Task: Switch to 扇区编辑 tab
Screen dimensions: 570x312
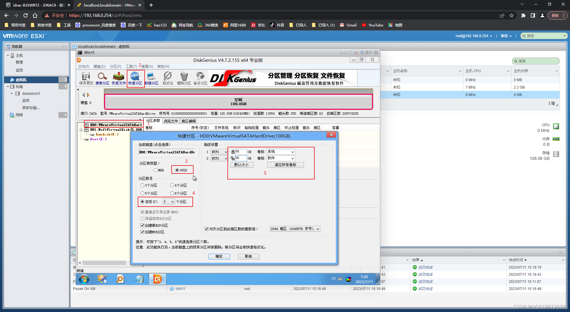Action: [x=189, y=121]
